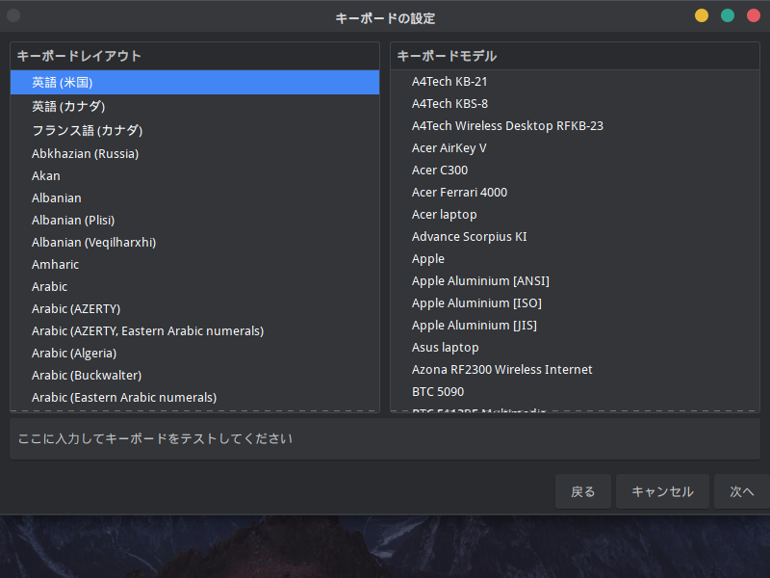Select Acer laptop model
Viewport: 770px width, 578px height.
(575, 214)
